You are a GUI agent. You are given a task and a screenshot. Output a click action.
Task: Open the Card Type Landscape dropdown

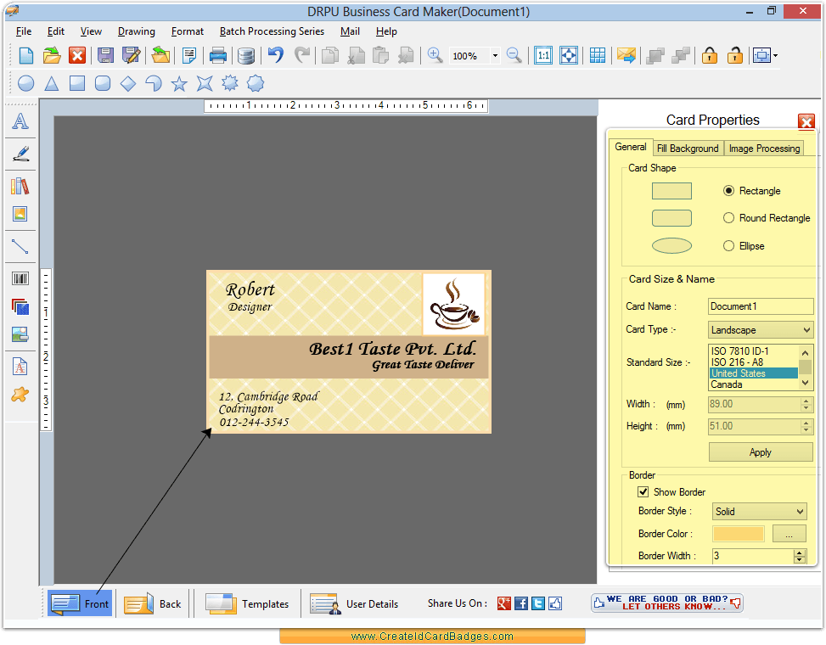tap(761, 330)
